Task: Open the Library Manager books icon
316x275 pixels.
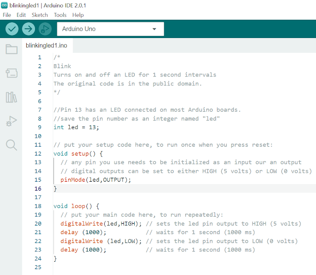Action: point(11,97)
